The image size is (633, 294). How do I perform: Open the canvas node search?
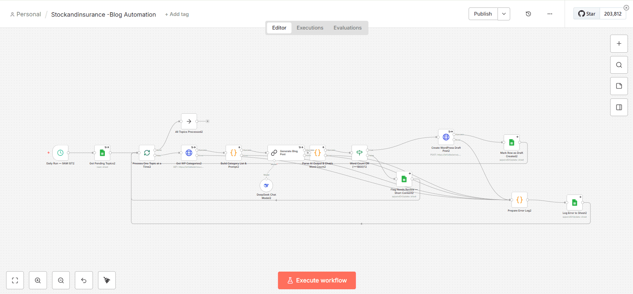619,65
